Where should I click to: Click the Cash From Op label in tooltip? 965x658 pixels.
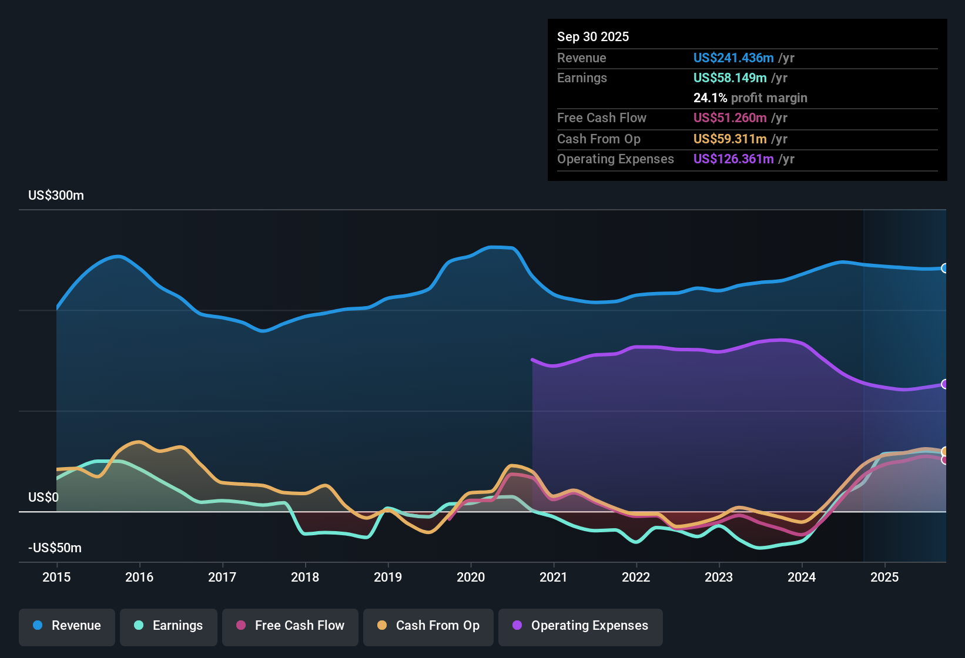(x=599, y=139)
